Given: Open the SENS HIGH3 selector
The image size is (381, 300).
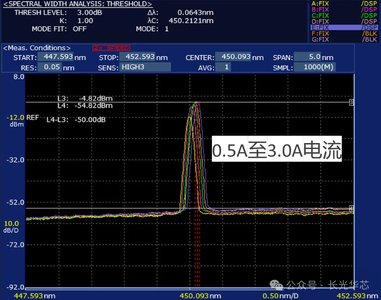Looking at the screenshot, I should click(145, 67).
